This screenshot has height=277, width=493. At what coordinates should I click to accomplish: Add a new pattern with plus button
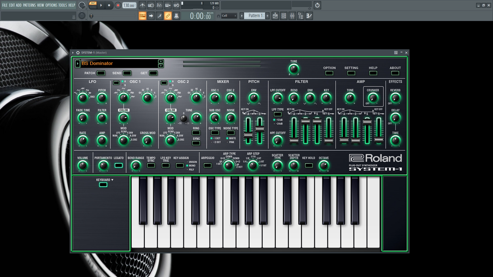pyautogui.click(x=267, y=16)
